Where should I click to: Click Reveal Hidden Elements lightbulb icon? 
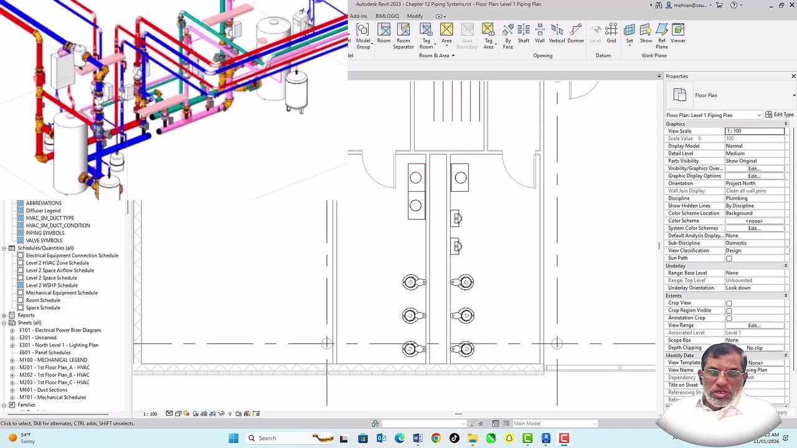[230, 413]
